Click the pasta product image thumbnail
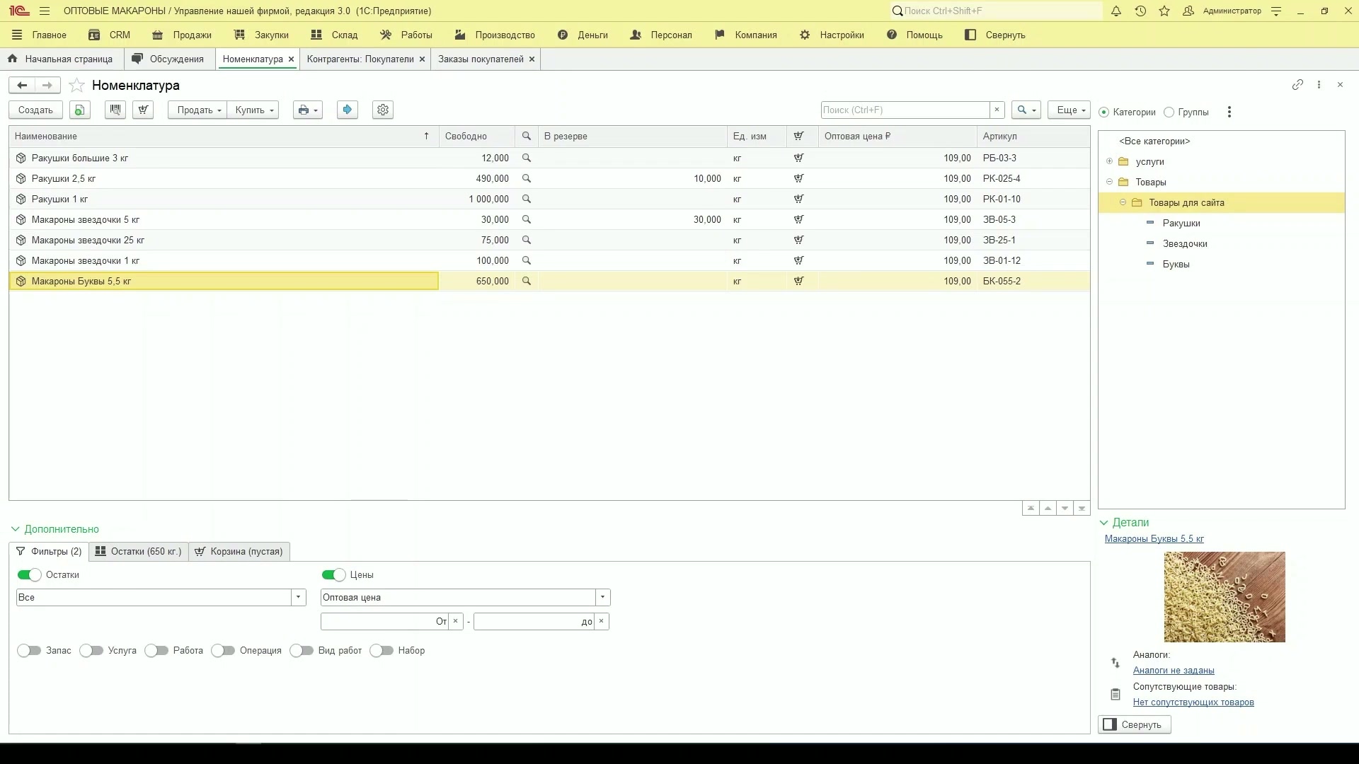The image size is (1359, 764). 1225,597
